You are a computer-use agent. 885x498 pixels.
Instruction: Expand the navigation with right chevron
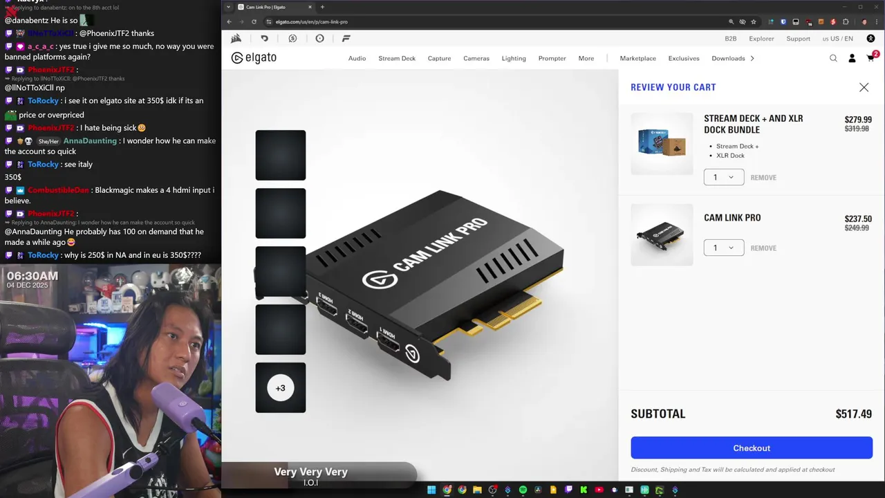pos(752,58)
